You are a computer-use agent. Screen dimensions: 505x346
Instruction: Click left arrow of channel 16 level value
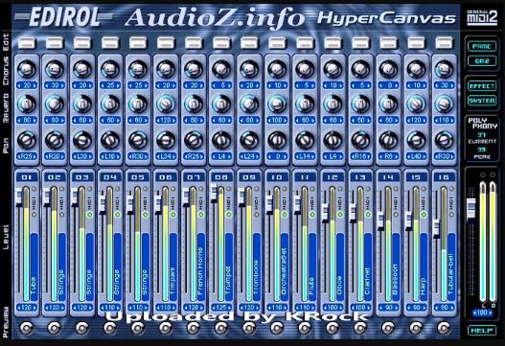pos(437,308)
